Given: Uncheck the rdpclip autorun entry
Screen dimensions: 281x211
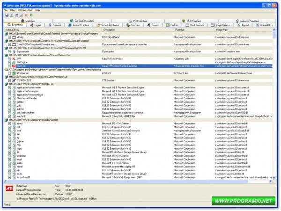Looking at the screenshot, I should 9,37.
